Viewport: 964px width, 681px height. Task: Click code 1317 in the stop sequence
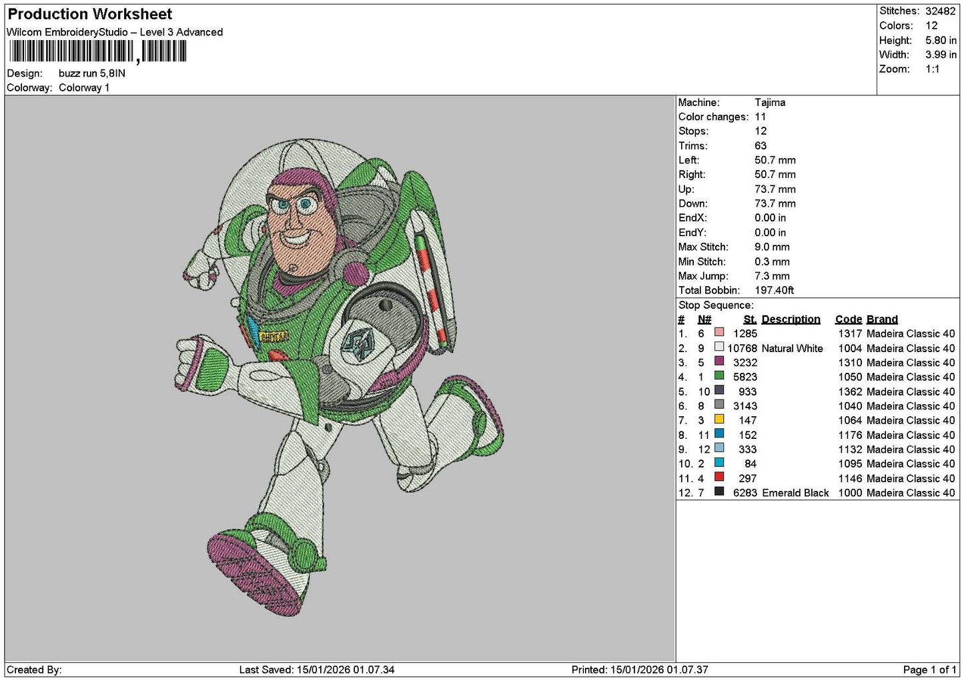tap(850, 334)
